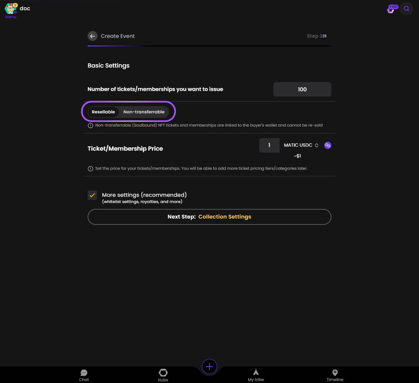Click the Menu label under avatar

coord(11,17)
